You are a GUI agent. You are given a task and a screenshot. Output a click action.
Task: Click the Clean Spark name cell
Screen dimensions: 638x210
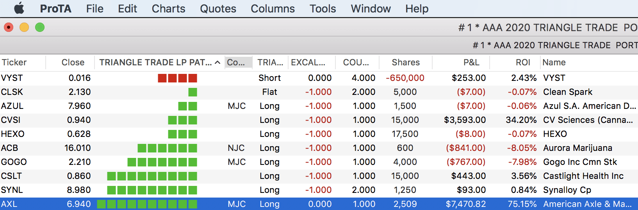tap(568, 92)
